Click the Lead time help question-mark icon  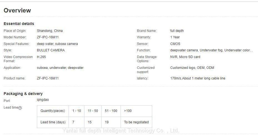20,108
